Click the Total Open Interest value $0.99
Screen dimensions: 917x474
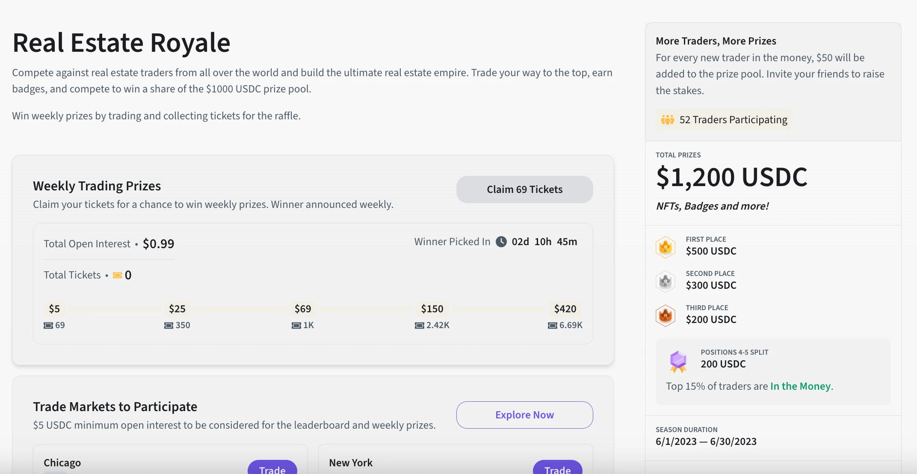158,244
